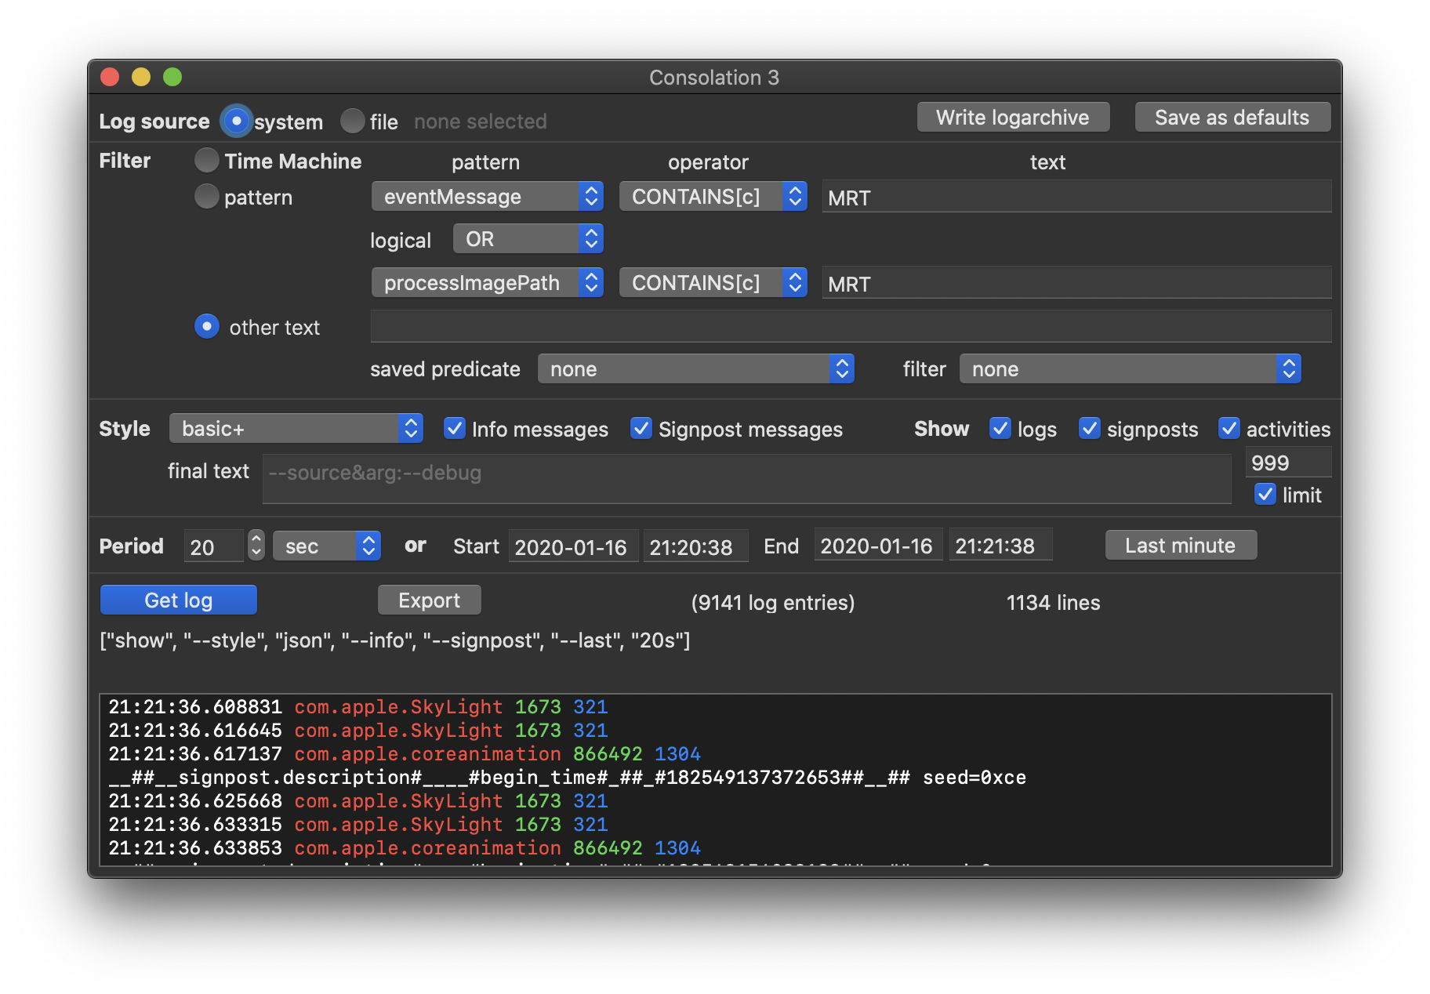Uncheck the Info messages checkbox
This screenshot has height=994, width=1430.
pyautogui.click(x=455, y=429)
